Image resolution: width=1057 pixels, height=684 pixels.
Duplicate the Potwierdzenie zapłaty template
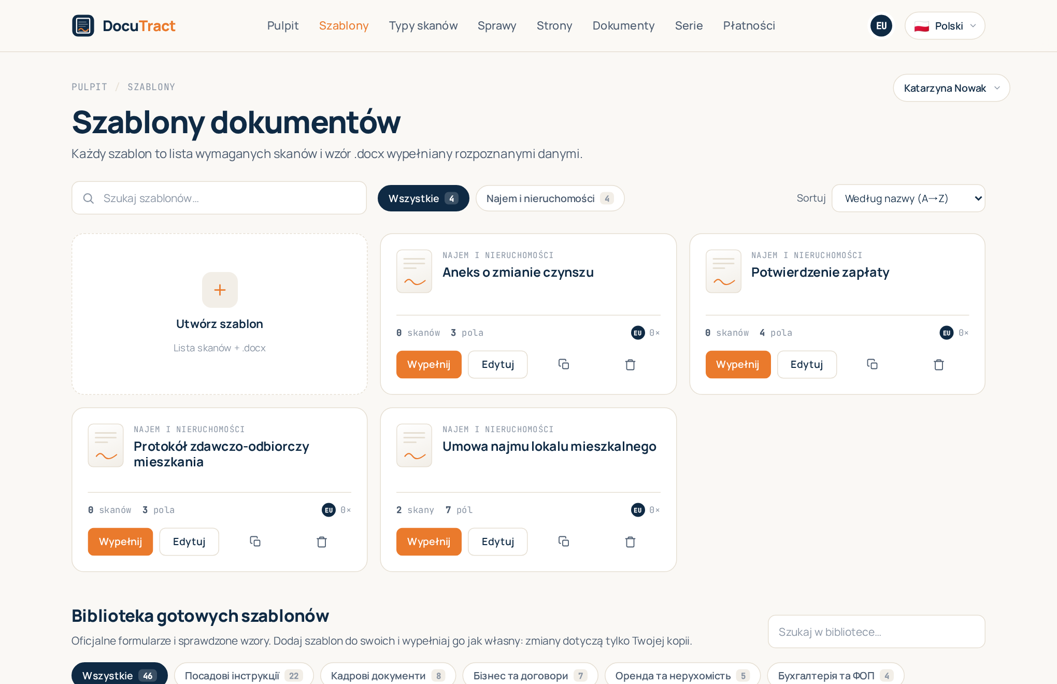pos(873,364)
